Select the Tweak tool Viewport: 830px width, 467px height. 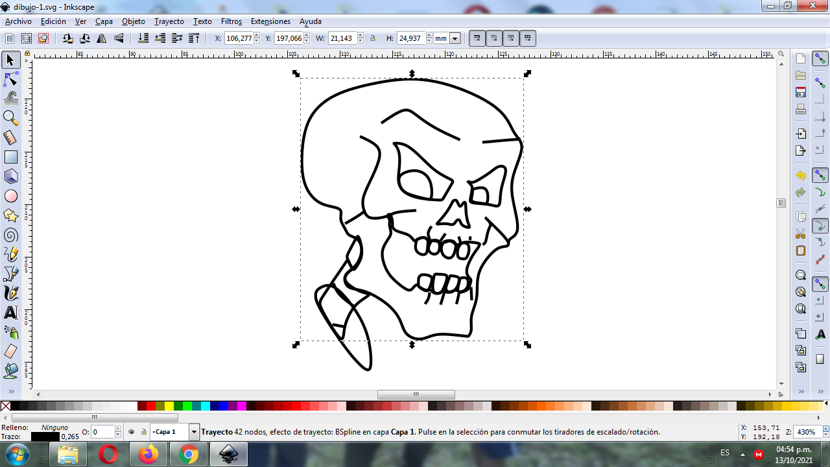tap(10, 99)
